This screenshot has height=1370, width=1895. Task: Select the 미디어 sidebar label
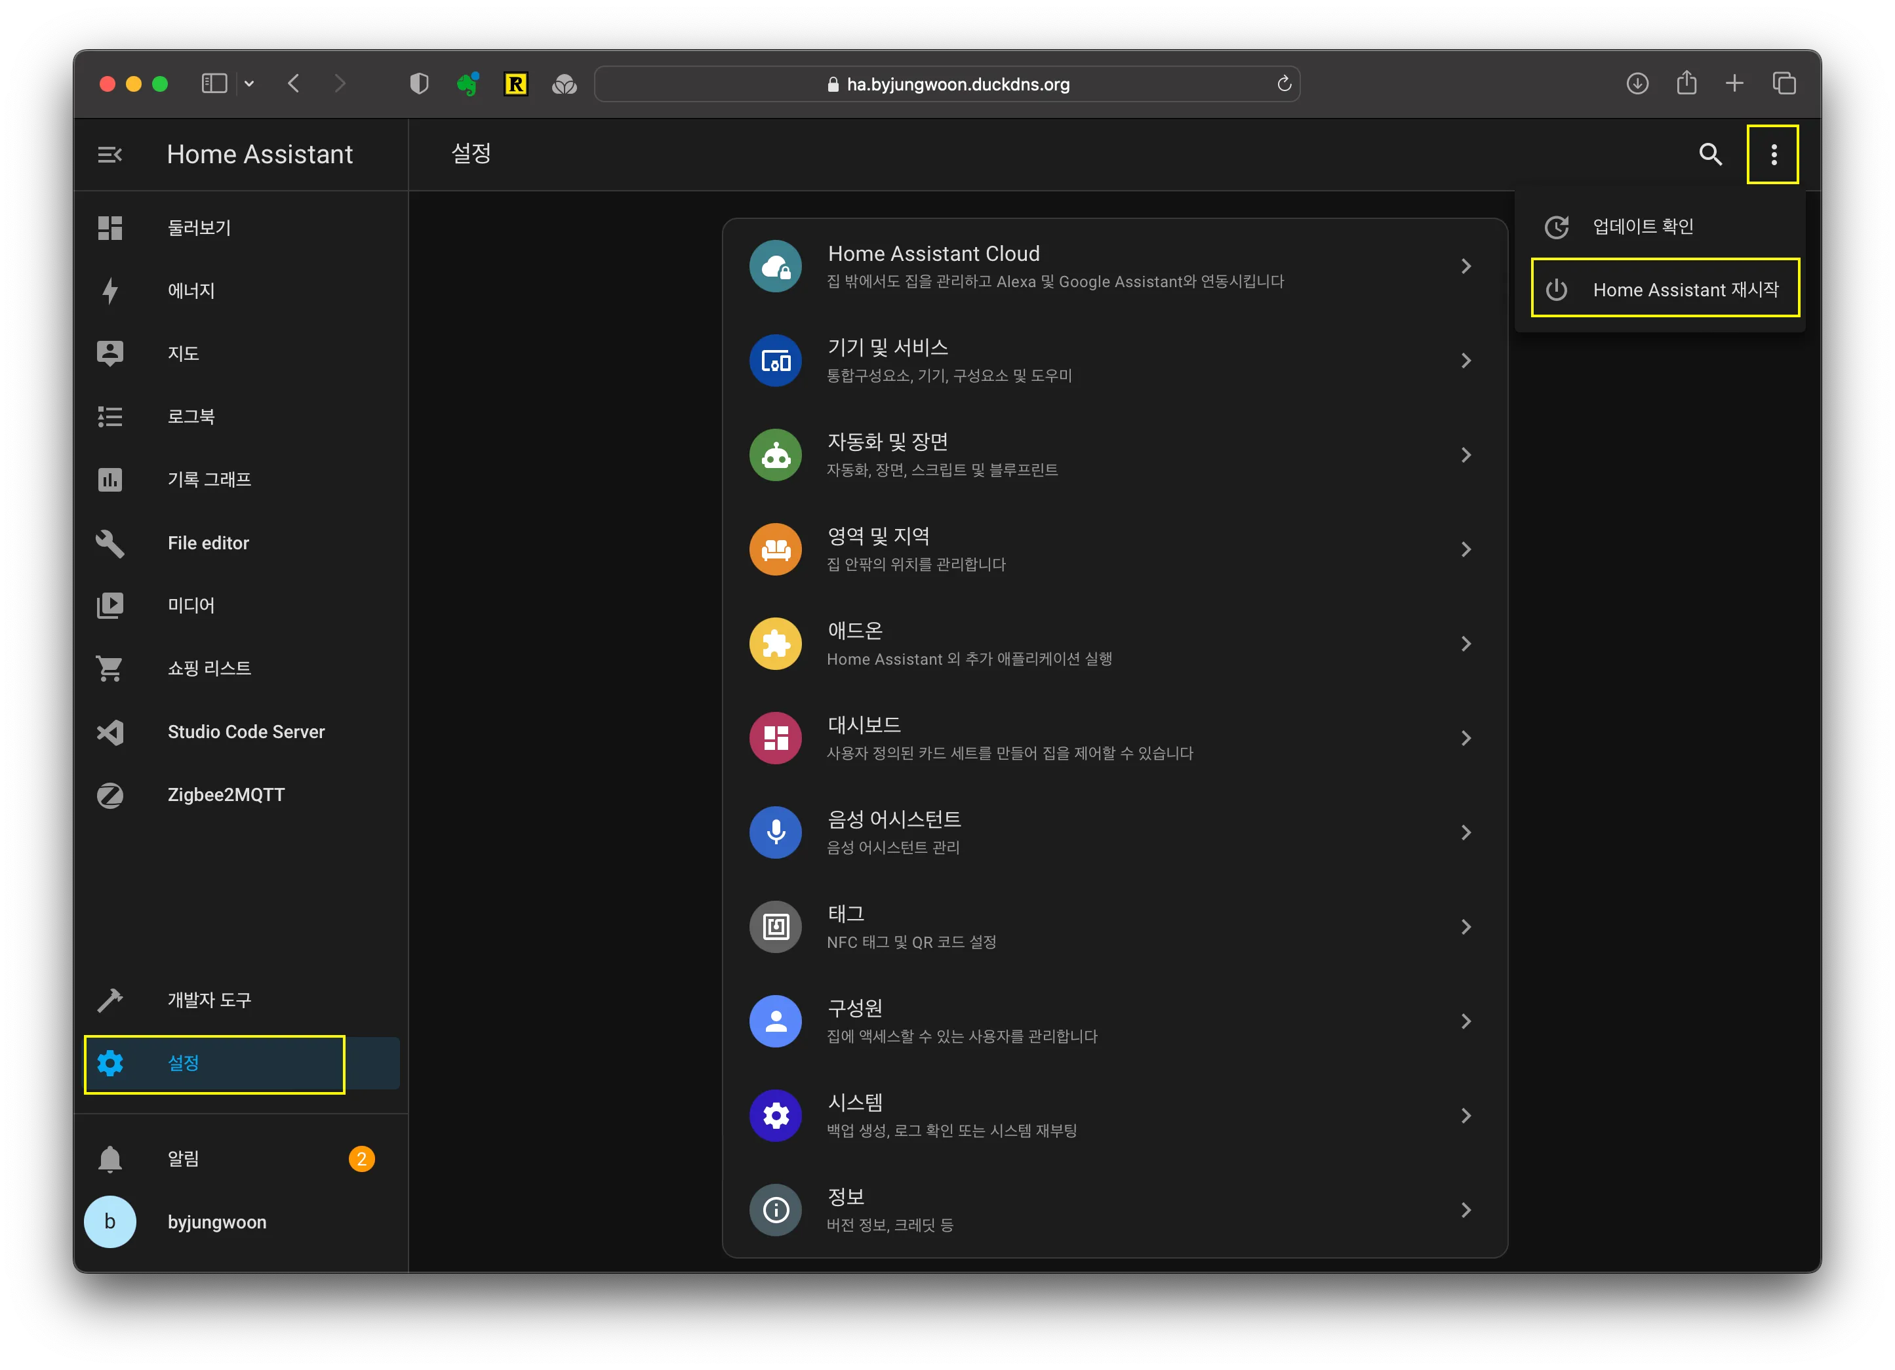pyautogui.click(x=191, y=605)
